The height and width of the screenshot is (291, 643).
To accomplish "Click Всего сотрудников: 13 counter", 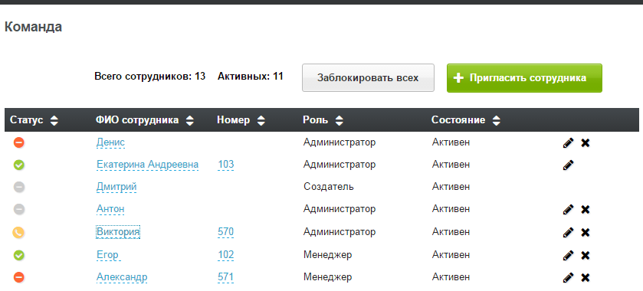I will coord(149,77).
